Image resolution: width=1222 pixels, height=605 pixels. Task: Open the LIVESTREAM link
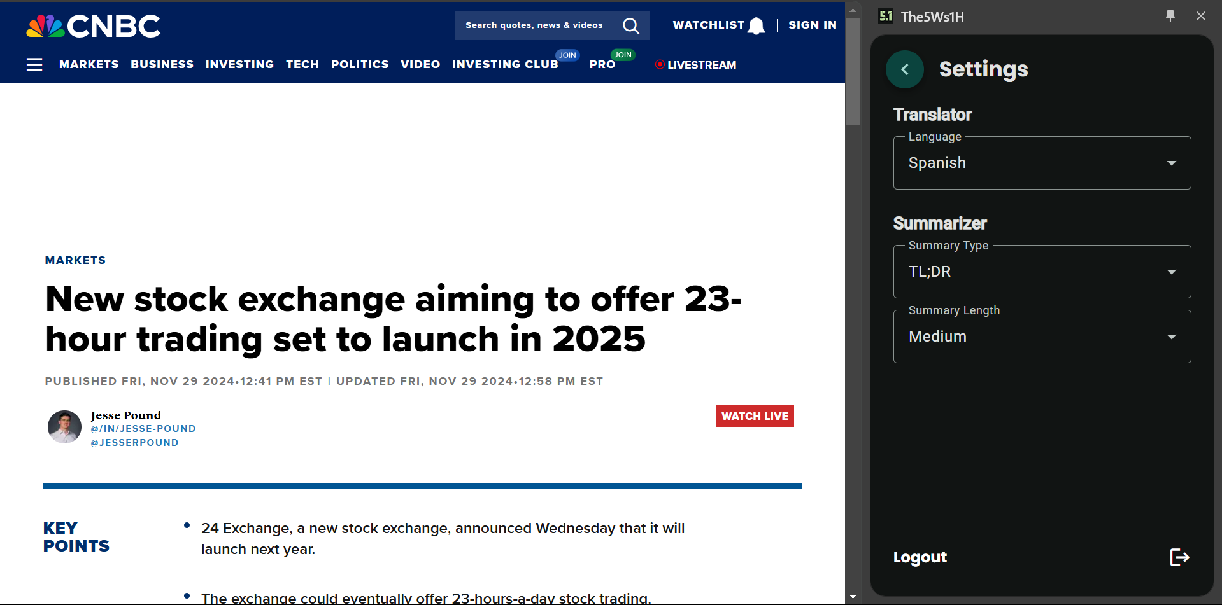click(x=702, y=65)
